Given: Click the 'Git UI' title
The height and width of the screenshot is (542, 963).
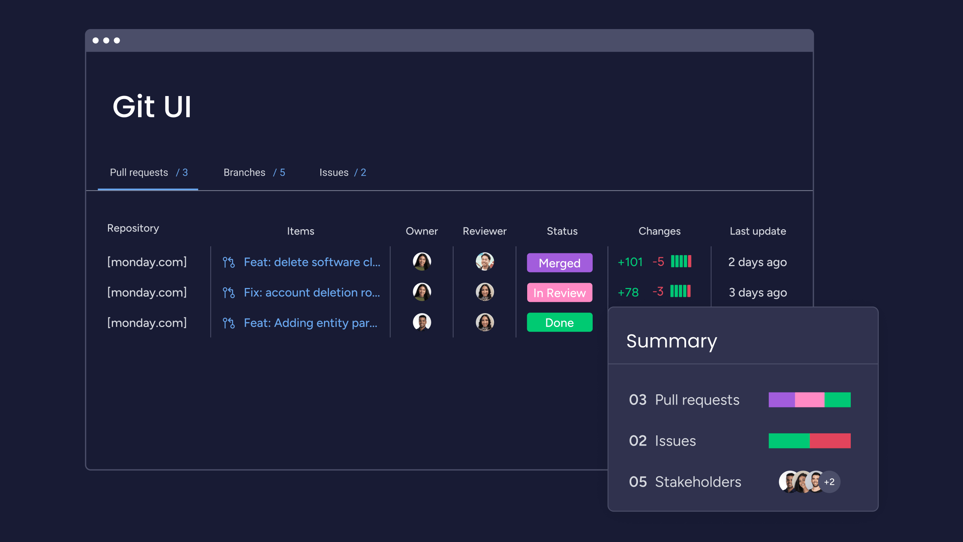Looking at the screenshot, I should [x=152, y=107].
